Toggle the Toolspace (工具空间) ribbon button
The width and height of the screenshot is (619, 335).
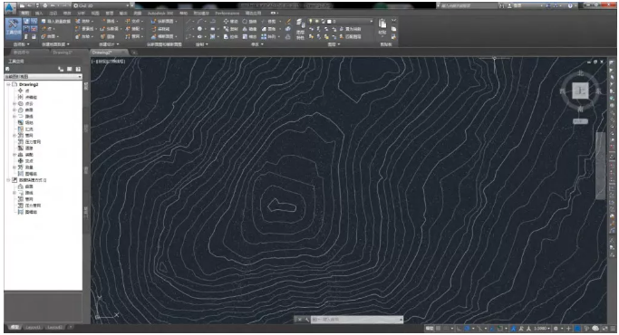13,28
